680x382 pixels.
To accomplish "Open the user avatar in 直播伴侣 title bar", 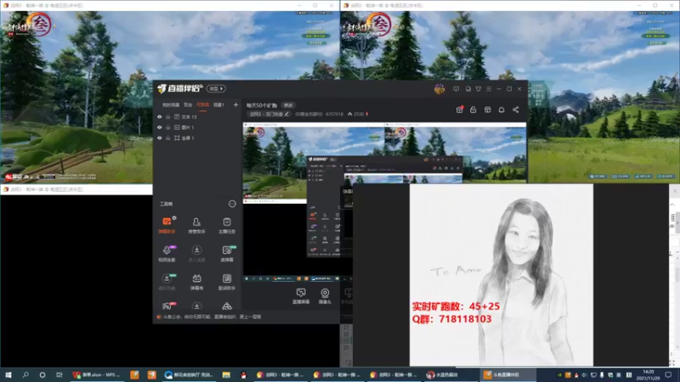I will point(439,89).
